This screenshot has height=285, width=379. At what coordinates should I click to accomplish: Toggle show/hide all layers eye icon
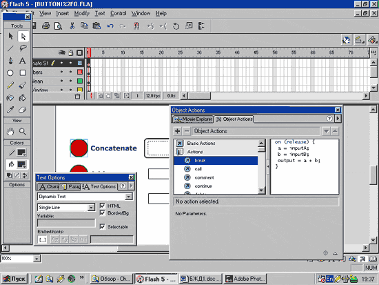tap(62, 52)
